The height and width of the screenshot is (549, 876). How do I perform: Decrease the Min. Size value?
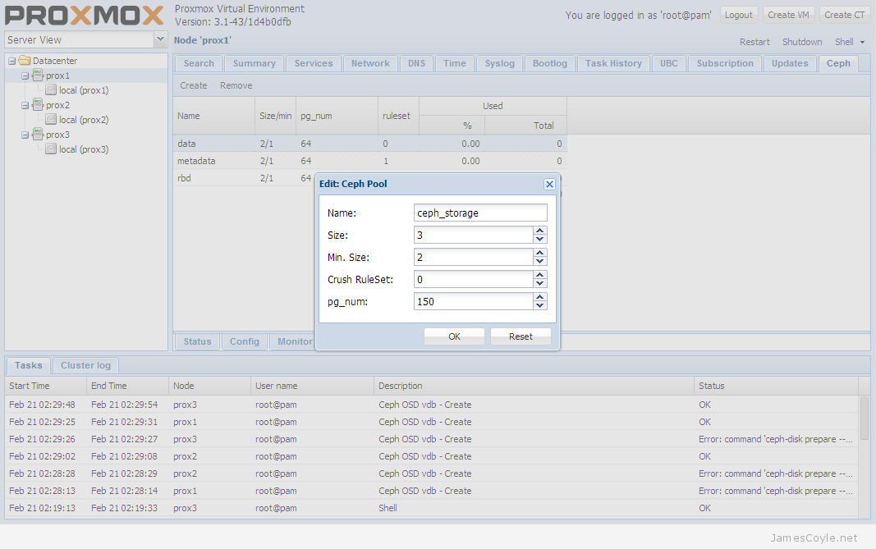pyautogui.click(x=539, y=262)
